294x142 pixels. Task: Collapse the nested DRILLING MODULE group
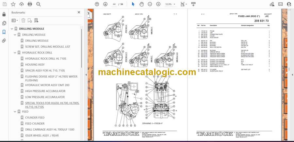point(15,35)
